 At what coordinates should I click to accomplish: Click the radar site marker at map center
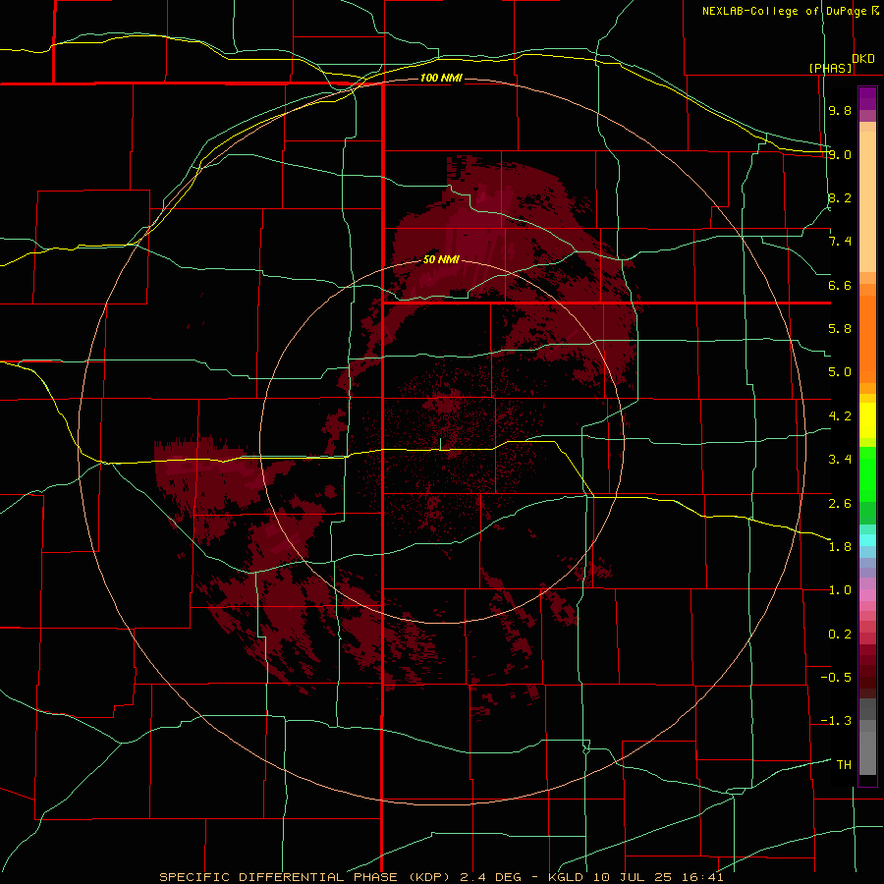440,444
